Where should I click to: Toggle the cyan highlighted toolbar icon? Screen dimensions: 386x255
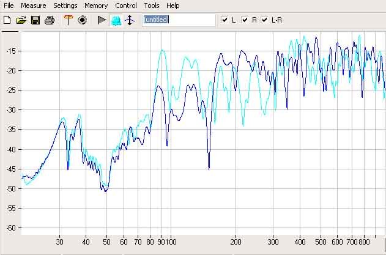click(116, 20)
